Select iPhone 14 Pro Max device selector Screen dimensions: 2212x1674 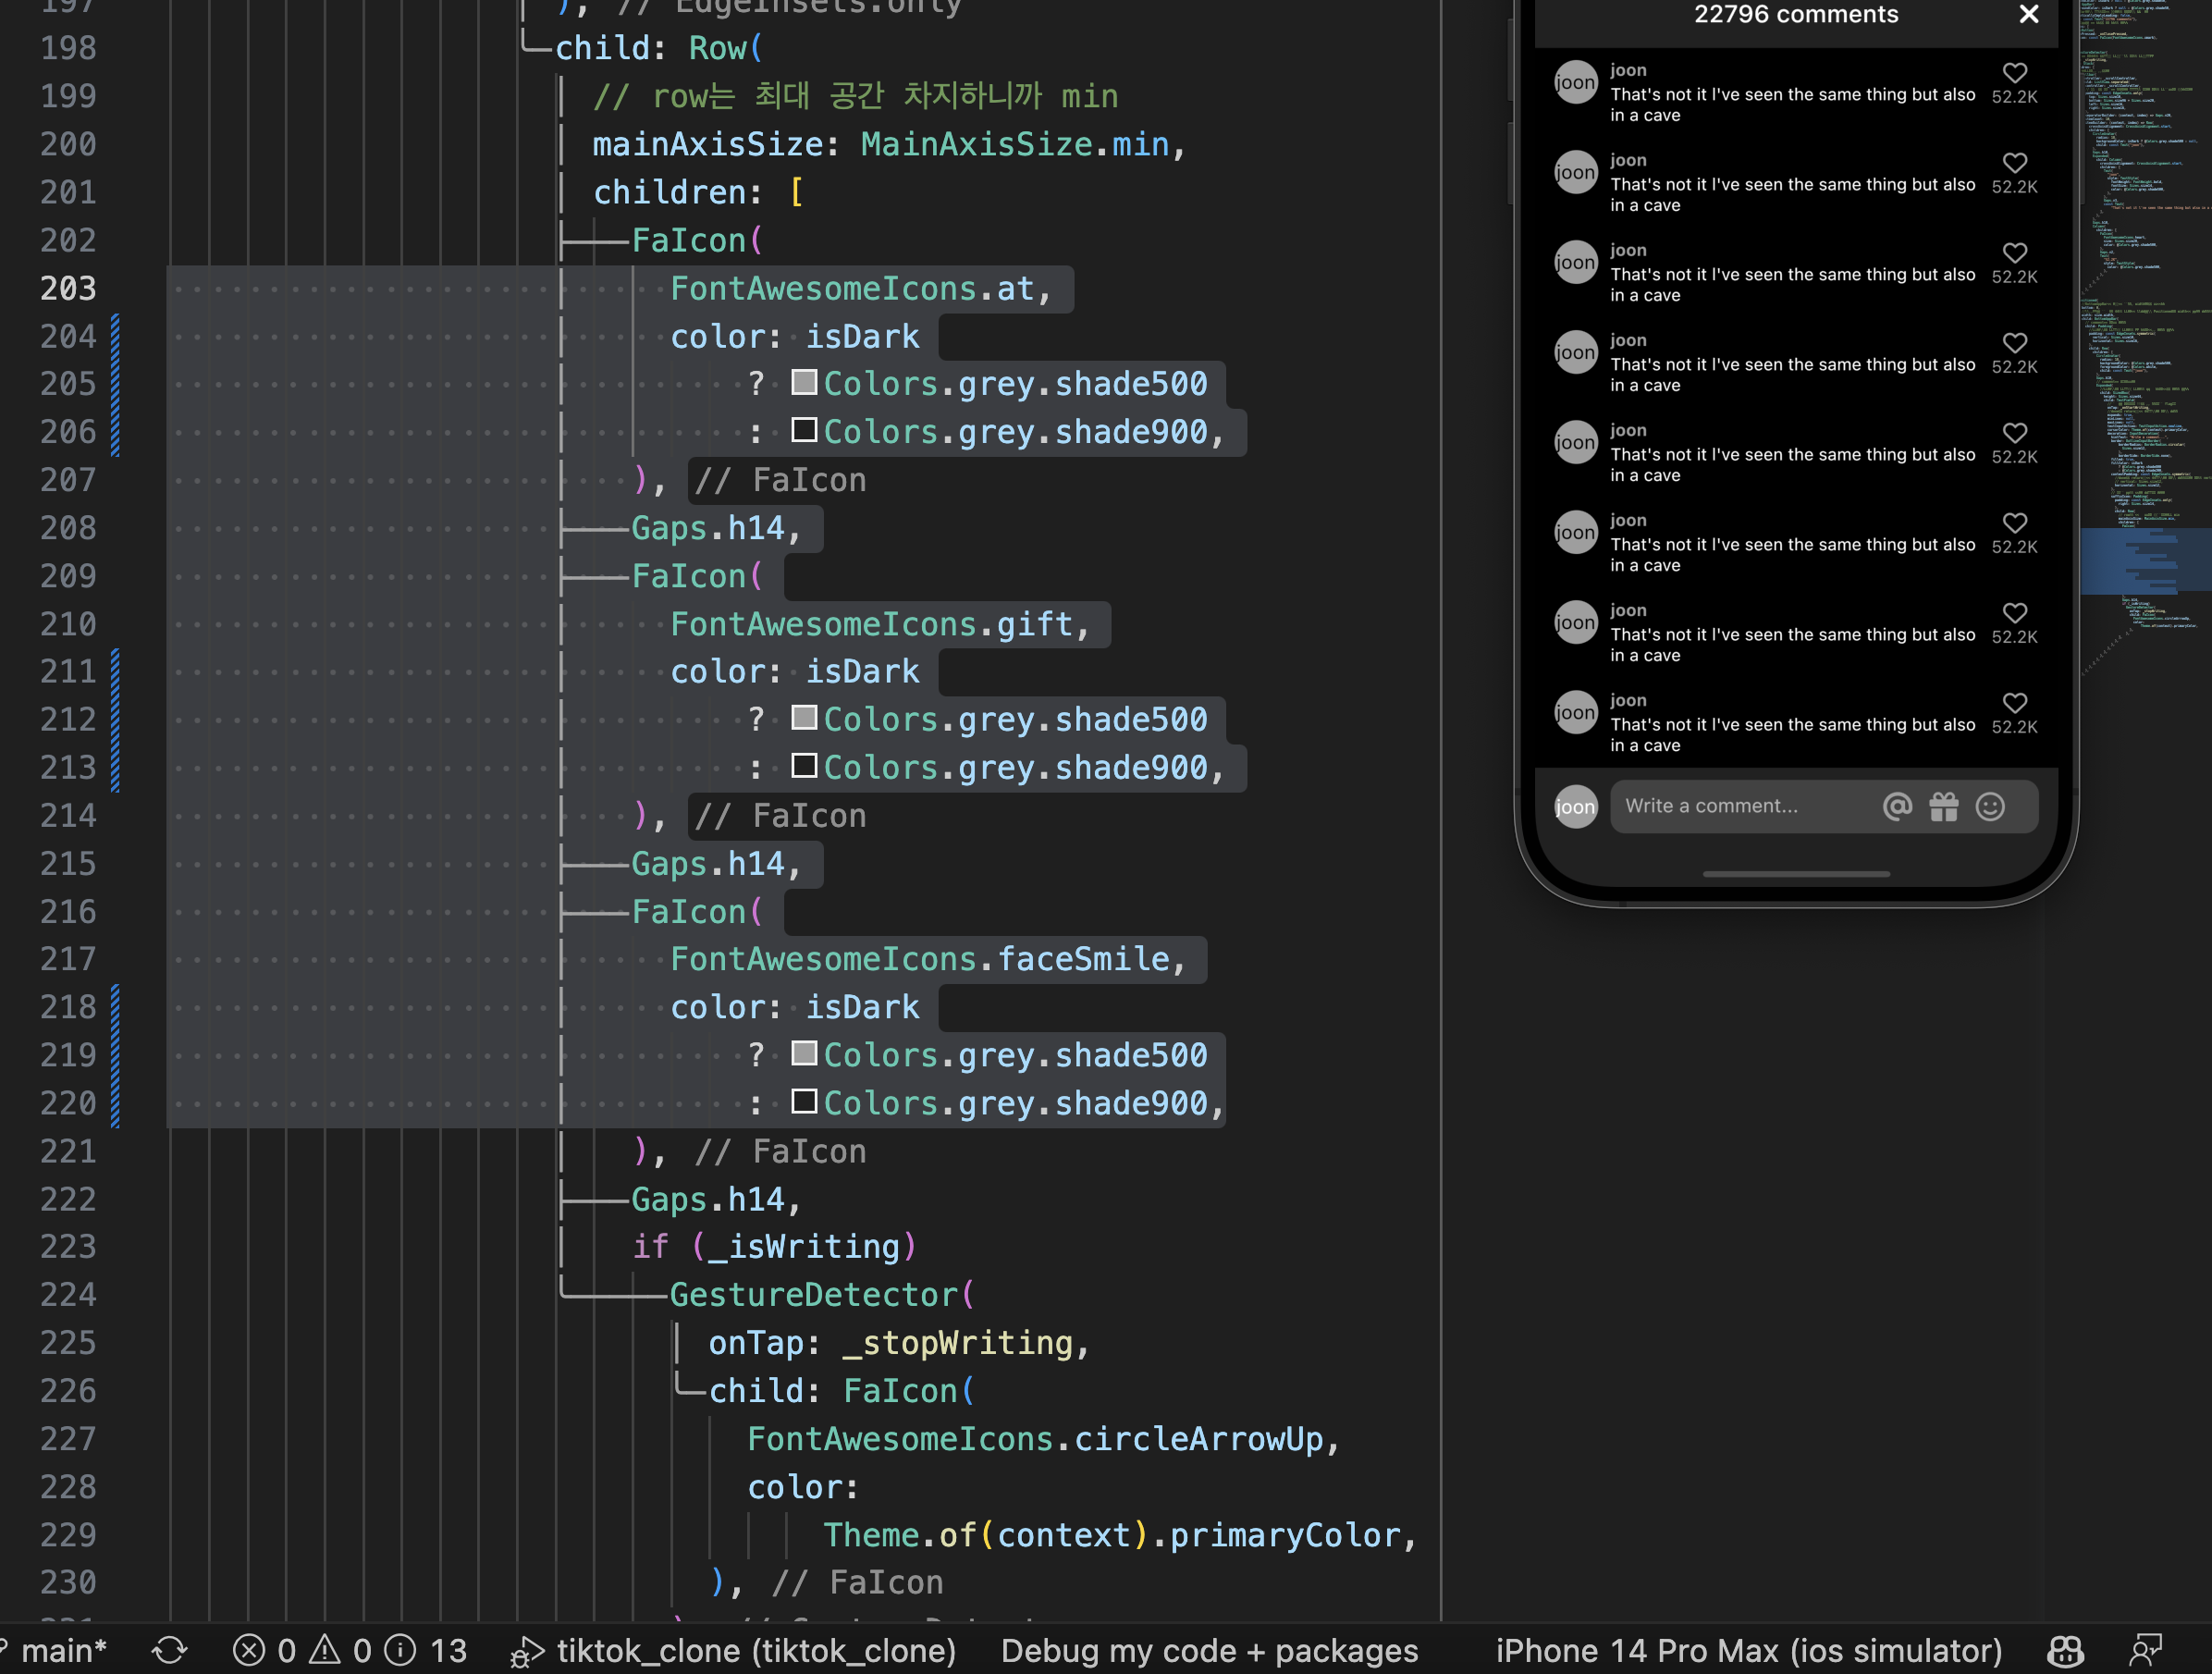coord(1748,1650)
